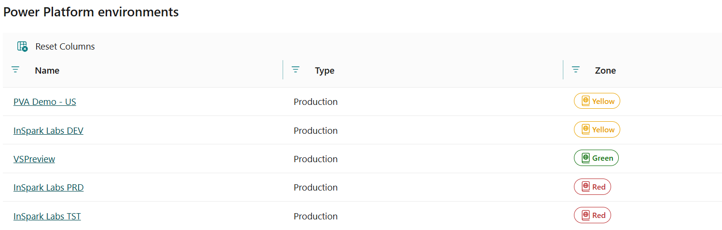Sort by the Zone column header
The width and height of the screenshot is (722, 230).
[605, 71]
